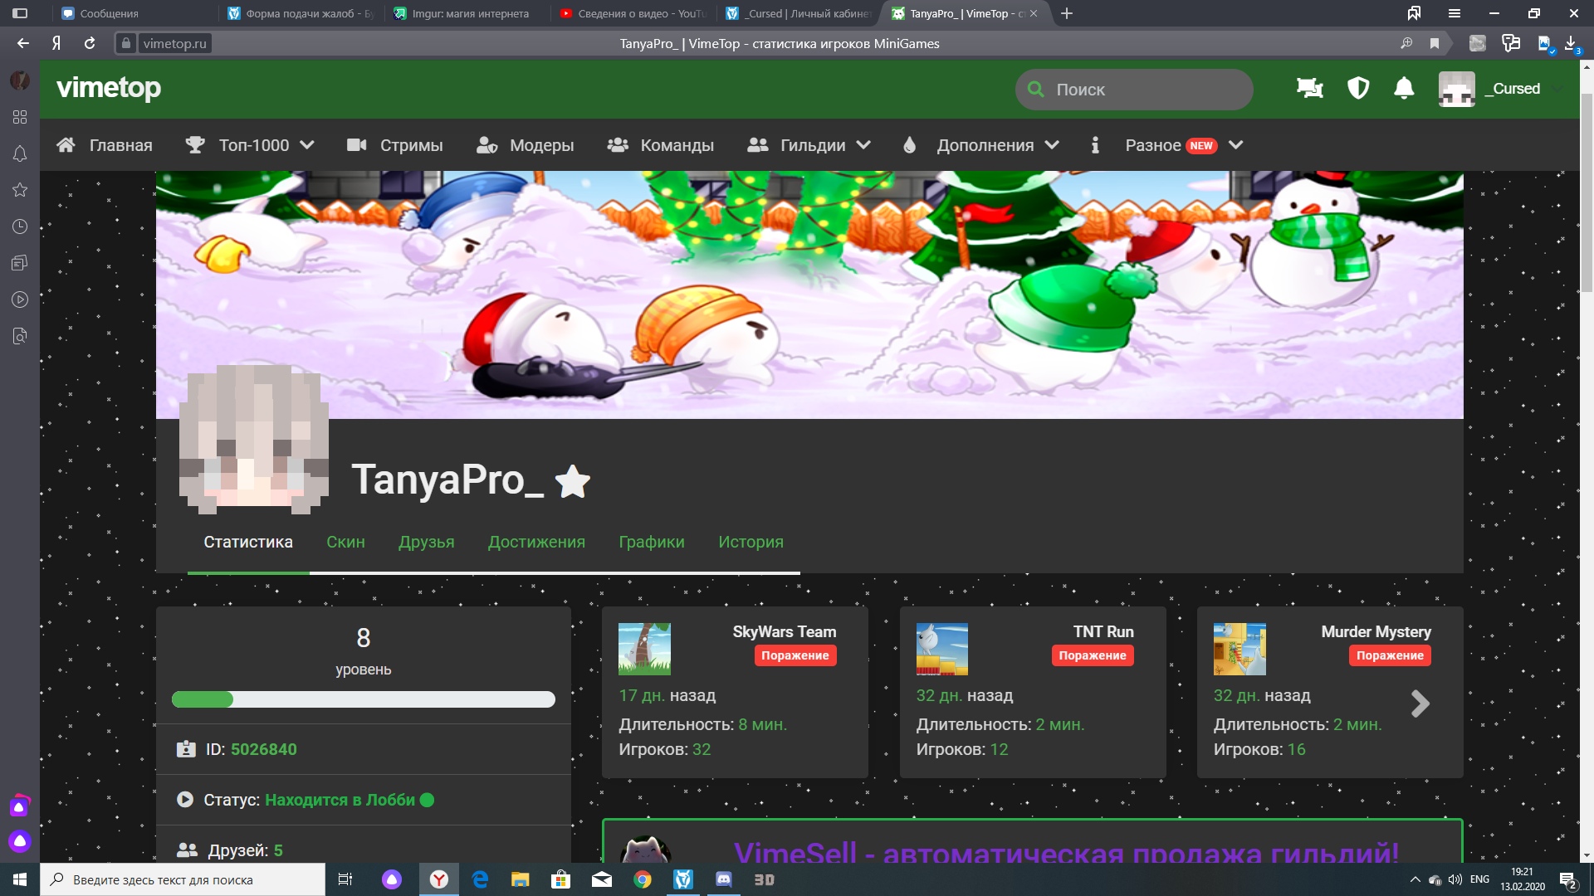The image size is (1594, 896).
Task: Focus the Поиск search field
Action: pyautogui.click(x=1133, y=90)
